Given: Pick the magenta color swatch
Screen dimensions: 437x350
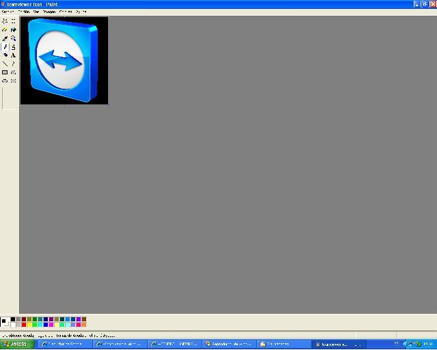Looking at the screenshot, I should [51, 325].
